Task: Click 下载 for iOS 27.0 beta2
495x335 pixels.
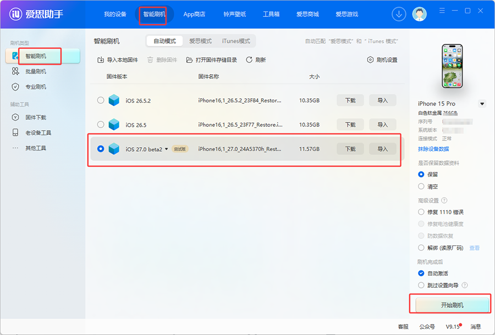Action: [350, 149]
